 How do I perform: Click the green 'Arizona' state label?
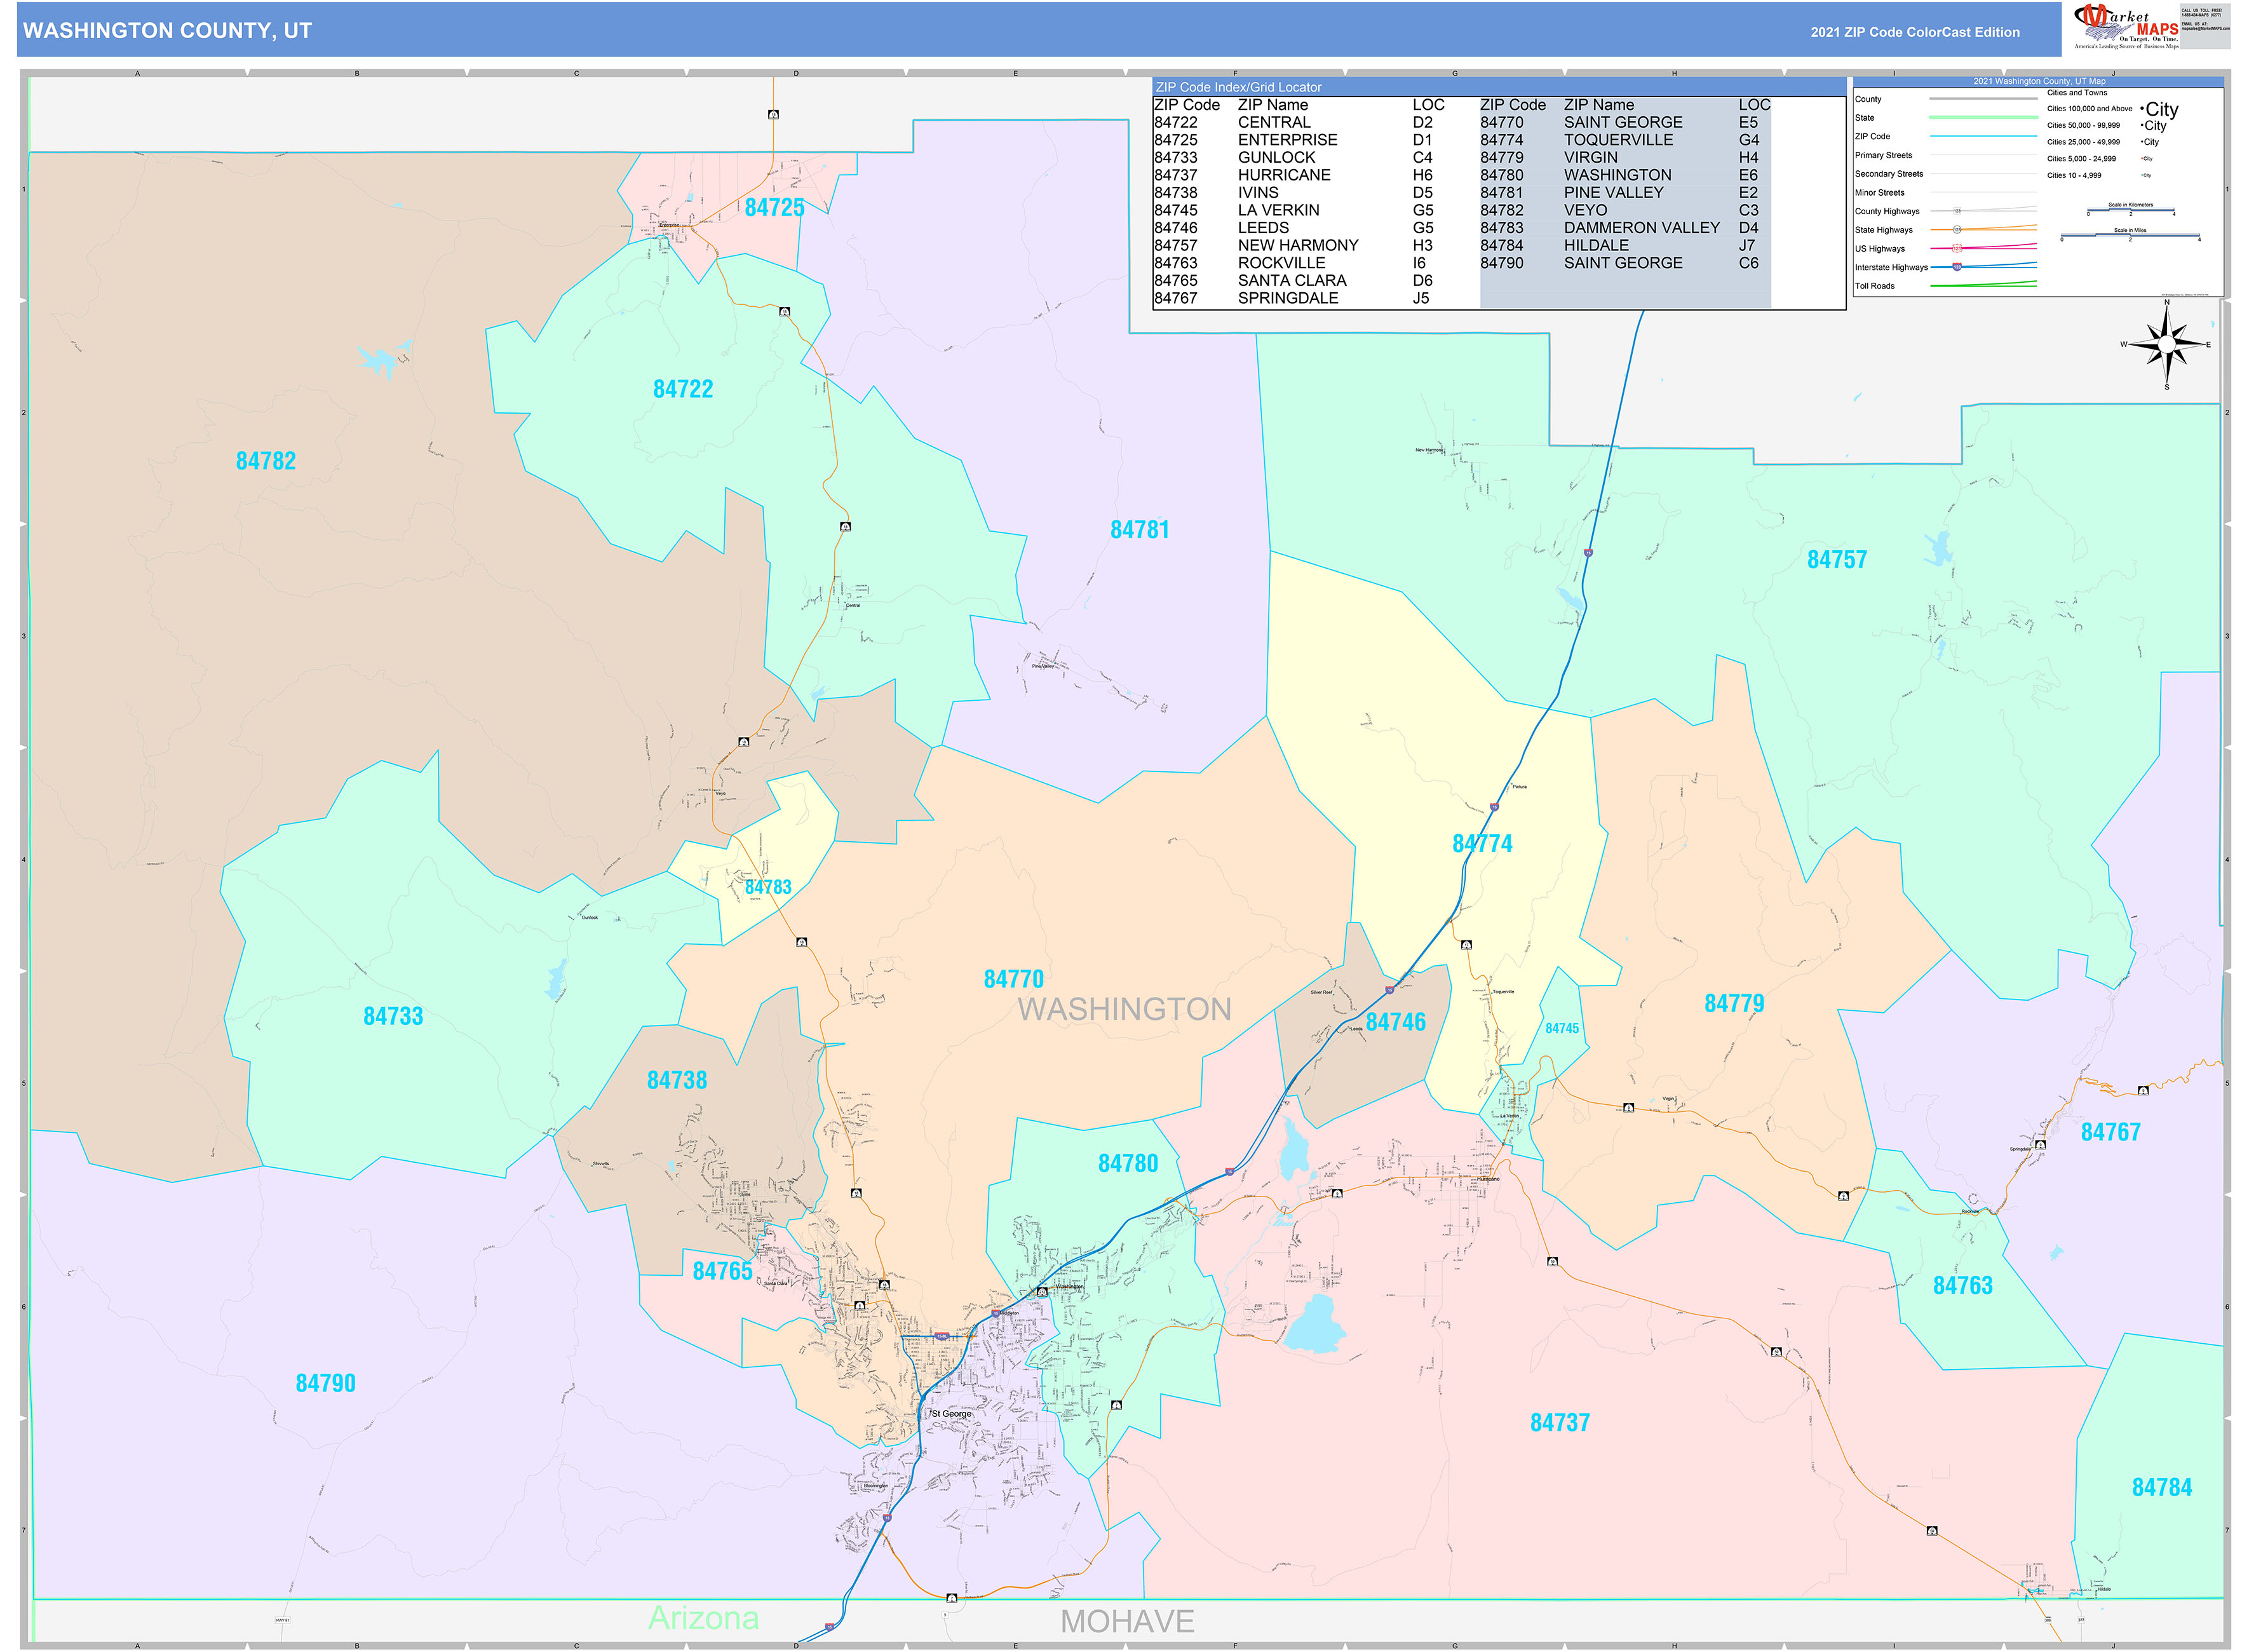[x=704, y=1618]
